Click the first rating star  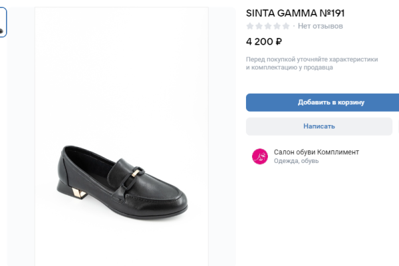point(250,26)
